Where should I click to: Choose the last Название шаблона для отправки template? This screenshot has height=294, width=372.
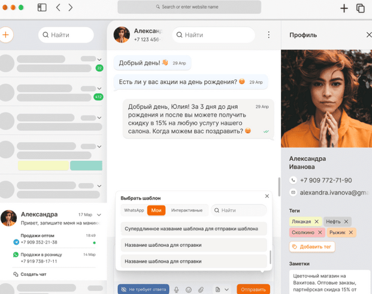[x=194, y=261]
